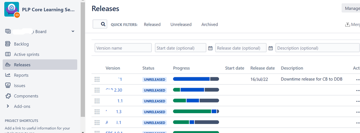Screen dimensions: 360x133
Task: Click the drag handle of 1.1 row
Action: pos(97,101)
